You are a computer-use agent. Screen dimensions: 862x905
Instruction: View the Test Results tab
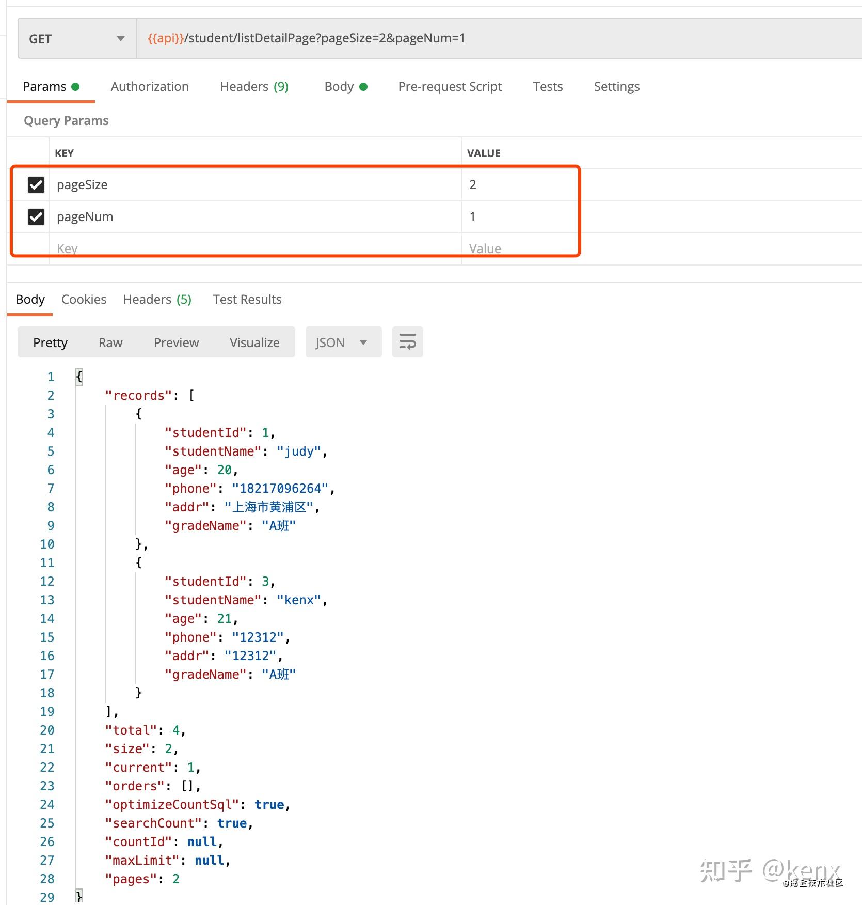pyautogui.click(x=246, y=299)
